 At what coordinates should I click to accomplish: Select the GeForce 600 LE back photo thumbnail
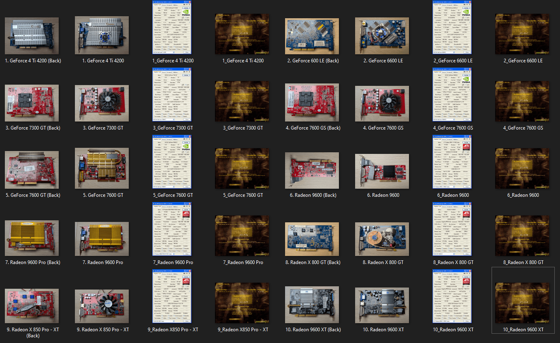312,35
